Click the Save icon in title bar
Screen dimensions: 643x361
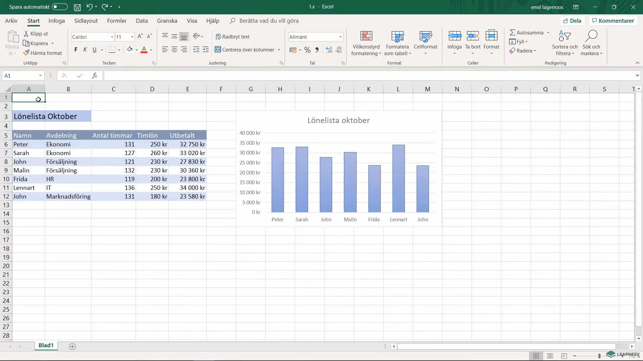coord(77,7)
